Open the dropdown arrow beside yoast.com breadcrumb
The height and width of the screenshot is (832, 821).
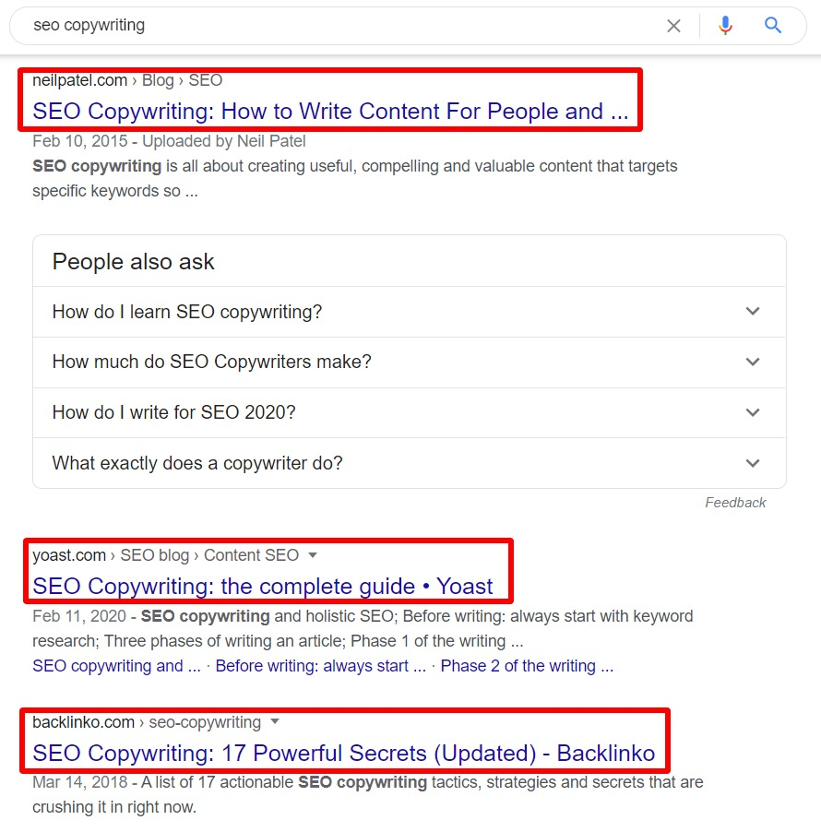tap(313, 555)
